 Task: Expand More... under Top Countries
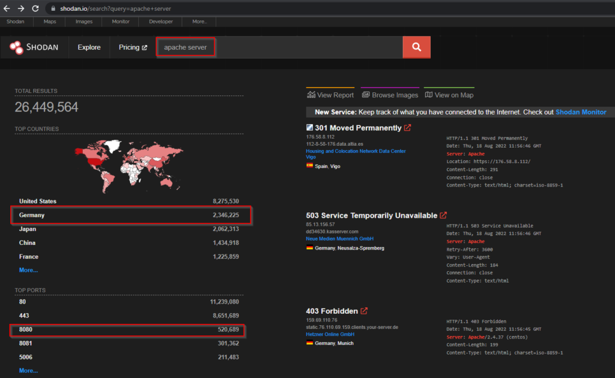(x=28, y=270)
